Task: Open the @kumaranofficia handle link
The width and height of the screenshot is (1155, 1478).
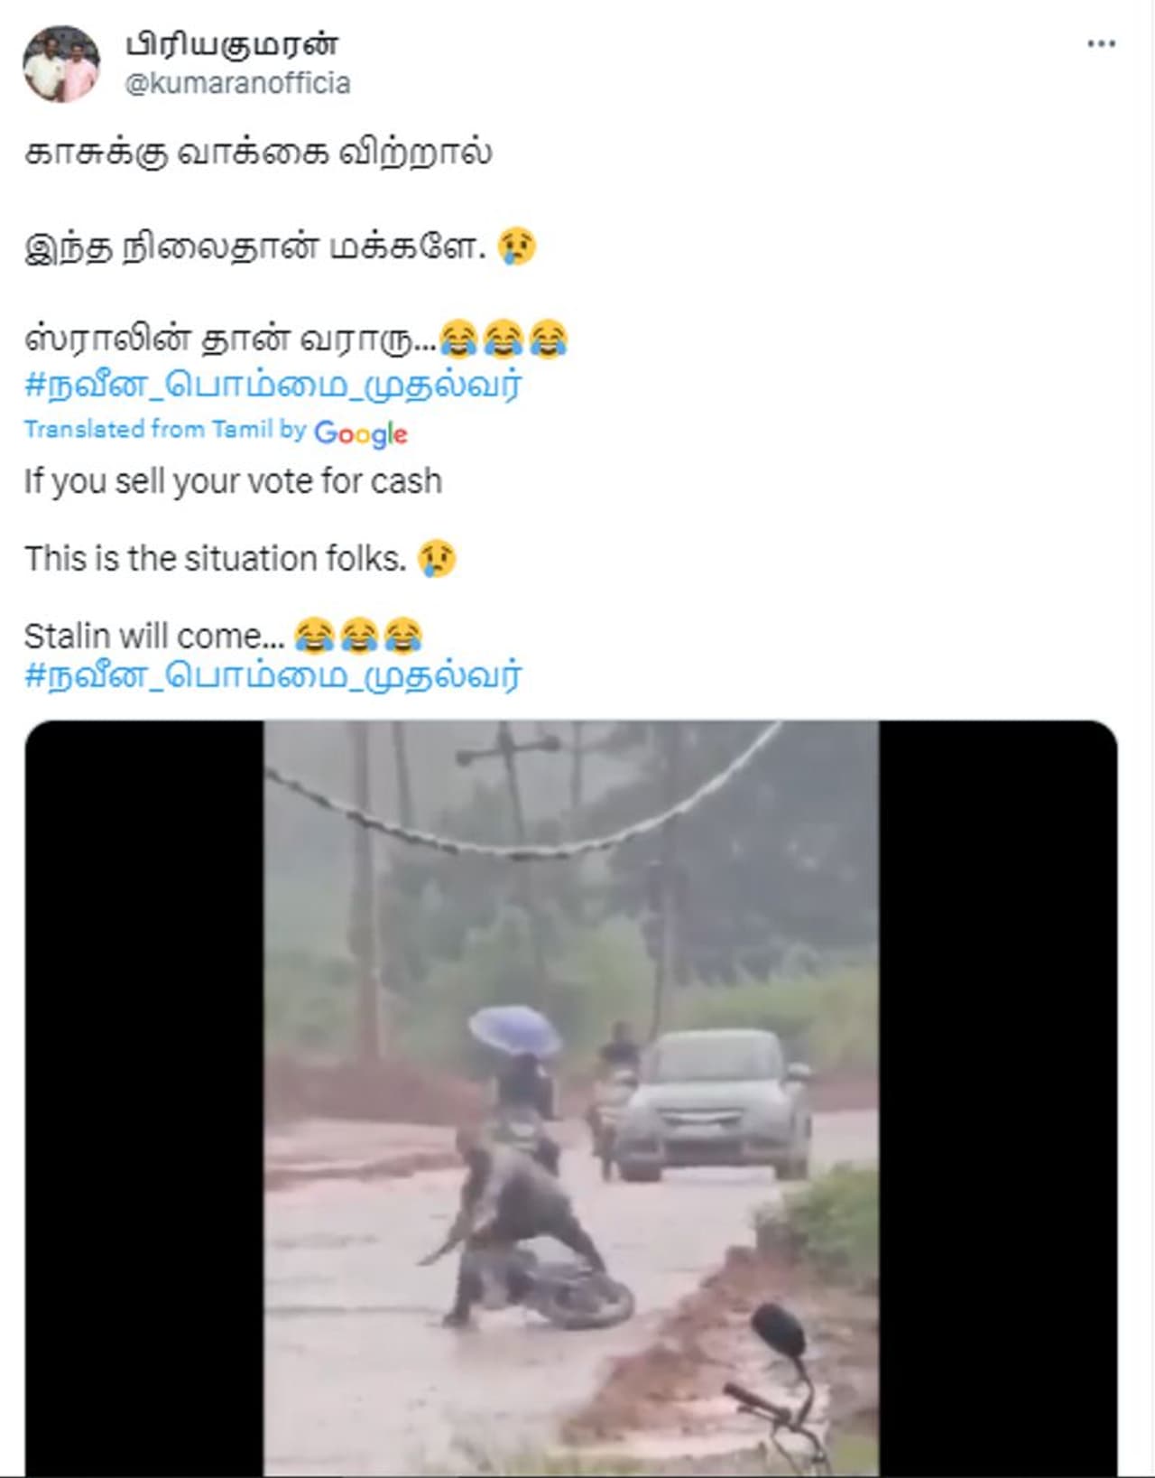Action: pos(237,83)
